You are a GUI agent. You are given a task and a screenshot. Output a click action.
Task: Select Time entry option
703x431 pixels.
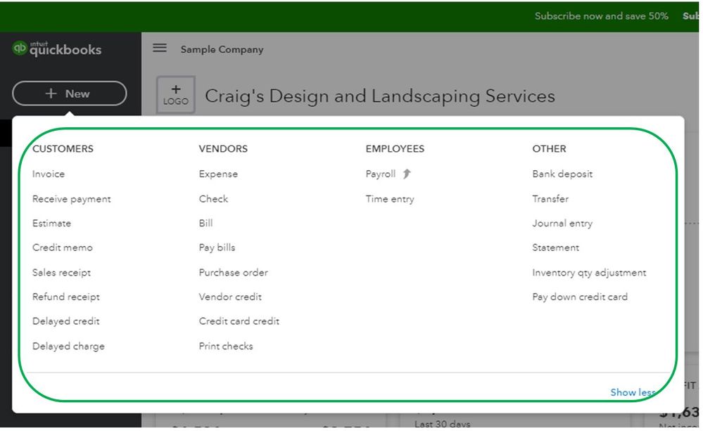390,199
